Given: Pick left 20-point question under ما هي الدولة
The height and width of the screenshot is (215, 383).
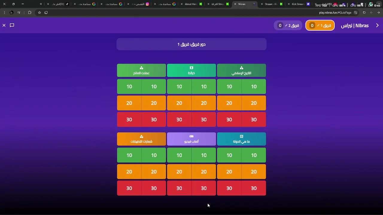Looking at the screenshot, I should 229,172.
